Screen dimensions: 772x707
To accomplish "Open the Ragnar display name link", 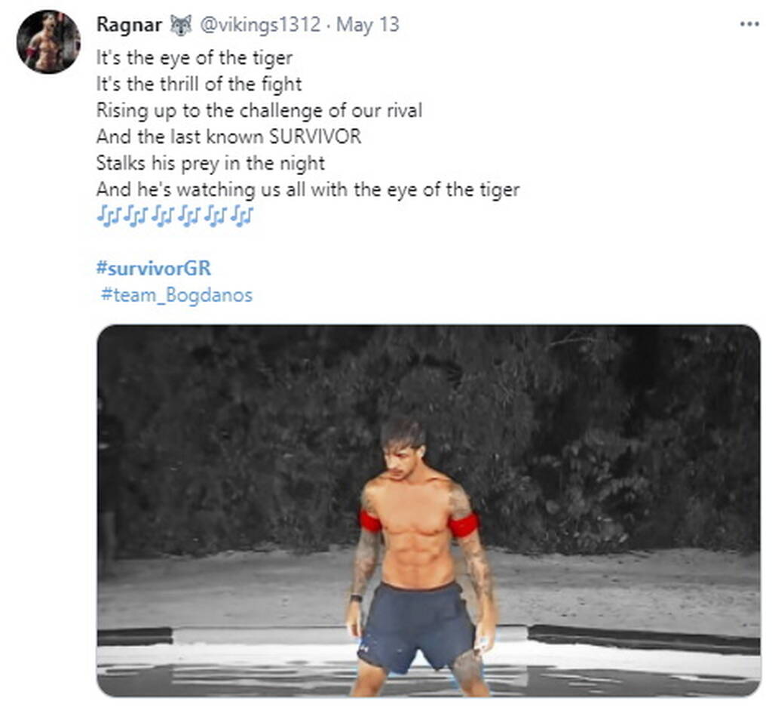I will tap(129, 25).
